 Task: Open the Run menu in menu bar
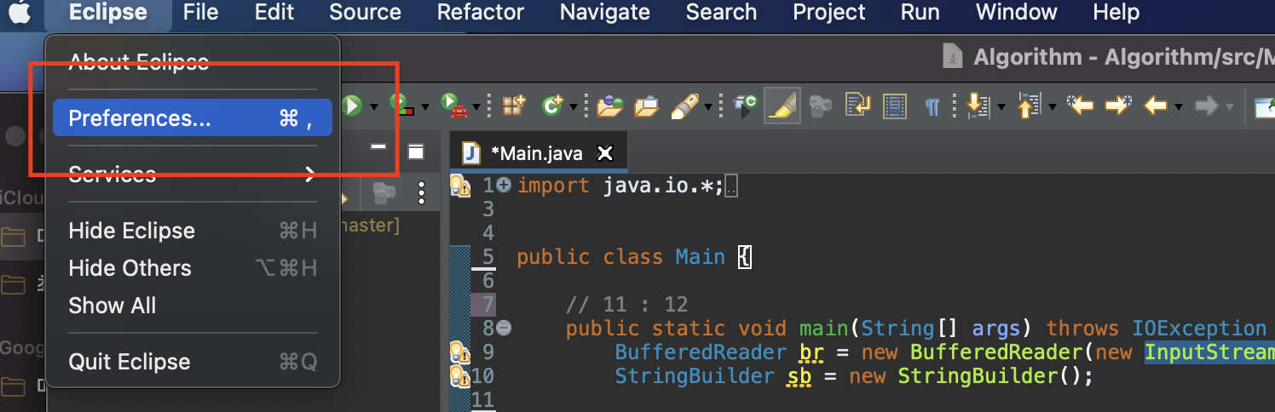pyautogui.click(x=920, y=13)
